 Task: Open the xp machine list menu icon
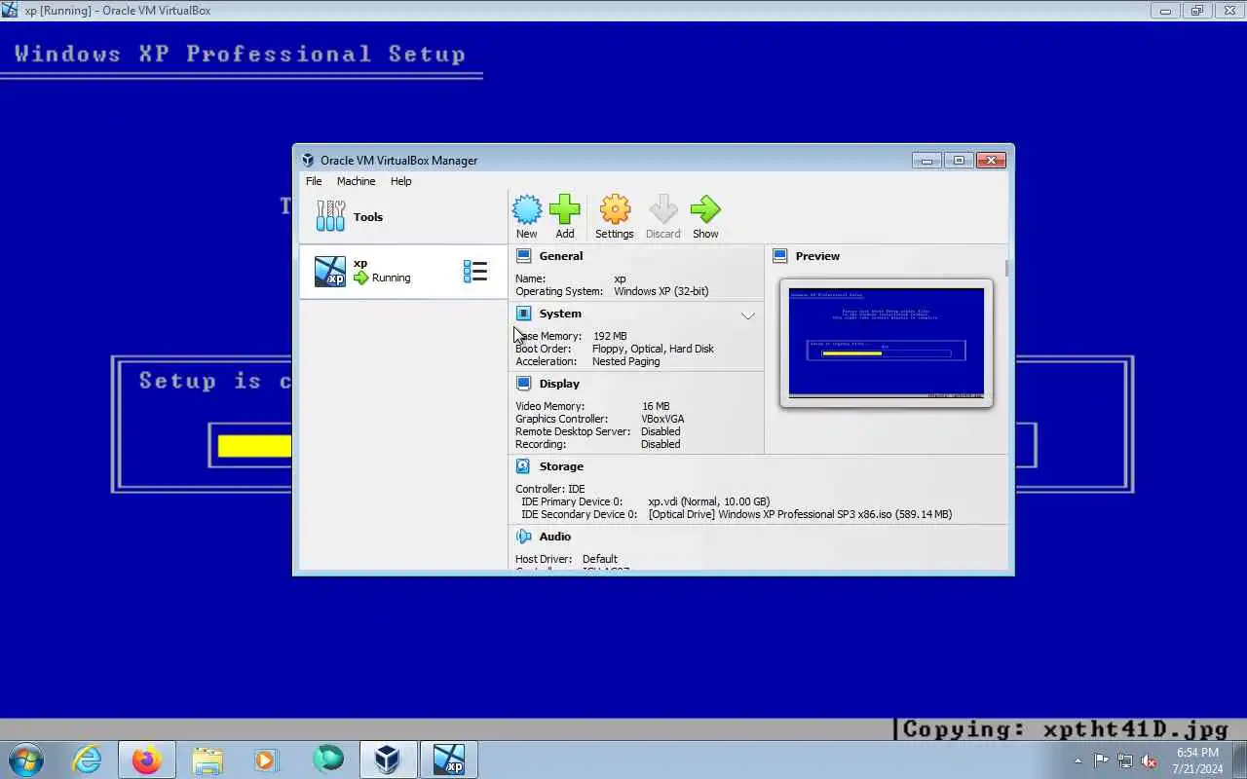point(475,272)
